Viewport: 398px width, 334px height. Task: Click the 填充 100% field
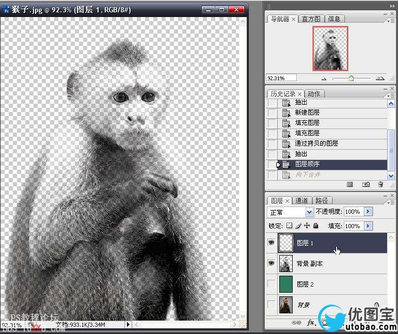pyautogui.click(x=354, y=226)
